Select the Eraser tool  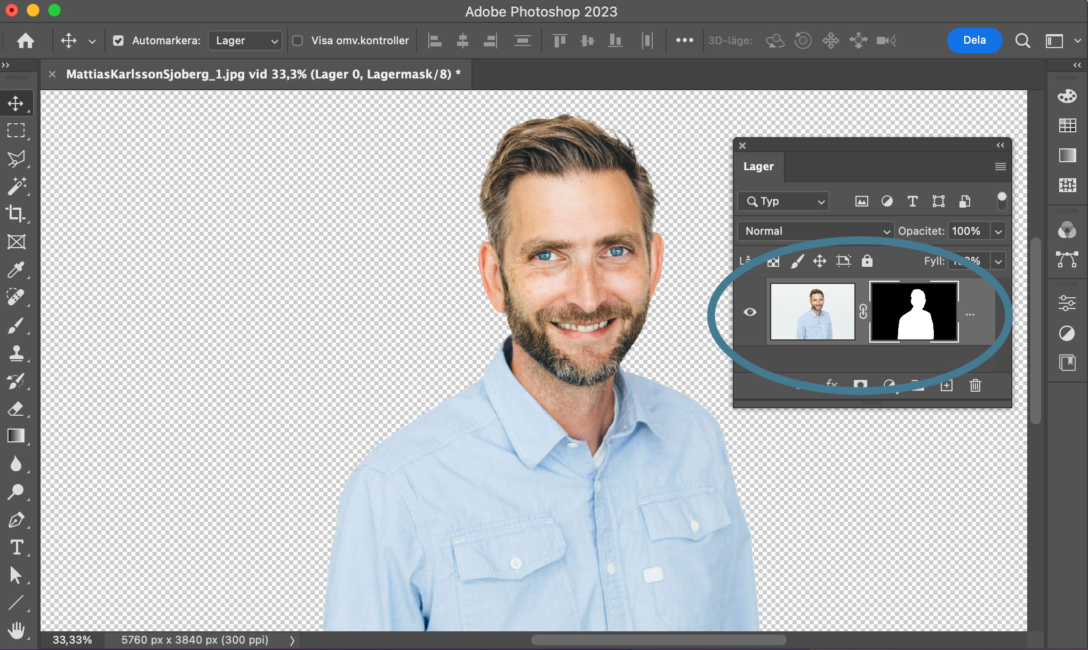(16, 408)
